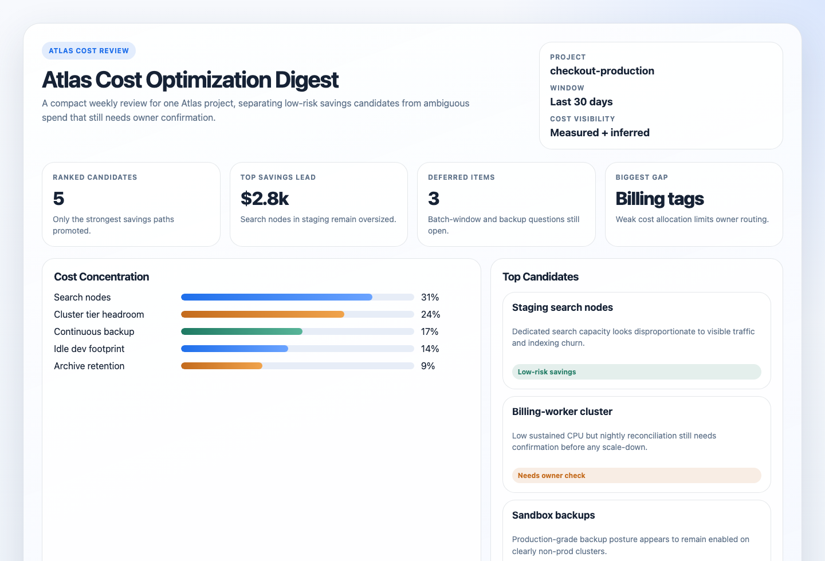Click the RANKED CANDIDATES label
Viewport: 825px width, 561px height.
click(95, 177)
